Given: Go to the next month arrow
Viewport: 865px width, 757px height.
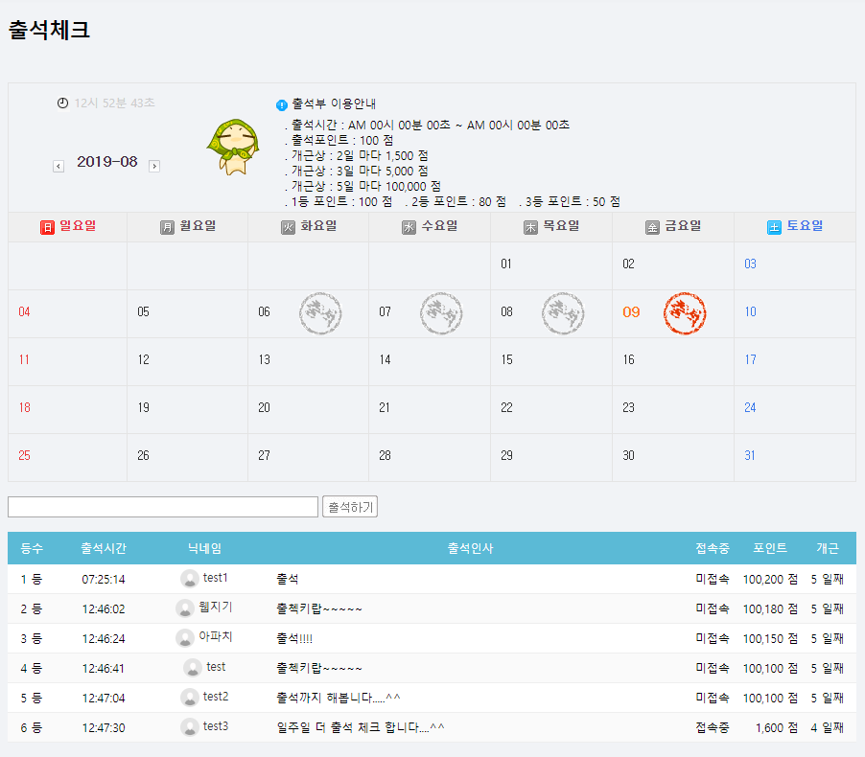Looking at the screenshot, I should (154, 166).
